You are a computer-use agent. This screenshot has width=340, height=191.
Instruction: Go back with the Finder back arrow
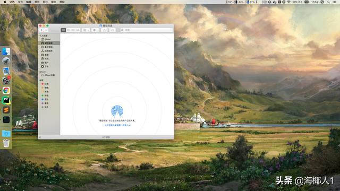(x=41, y=30)
